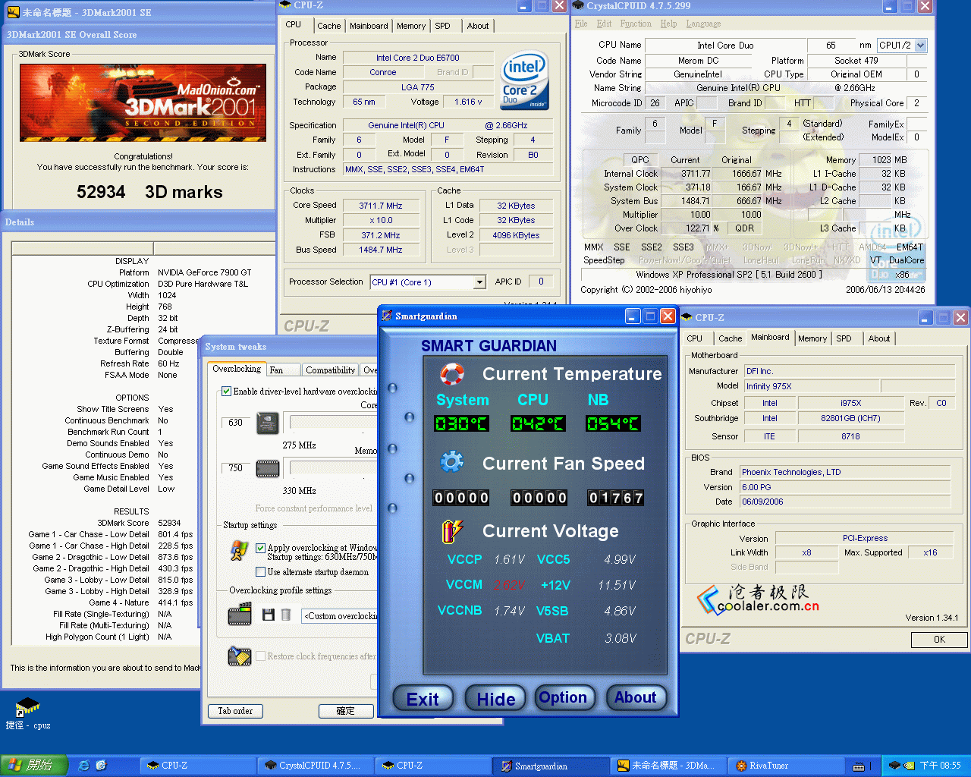Click the delete profile trash icon
This screenshot has height=777, width=971.
click(286, 615)
